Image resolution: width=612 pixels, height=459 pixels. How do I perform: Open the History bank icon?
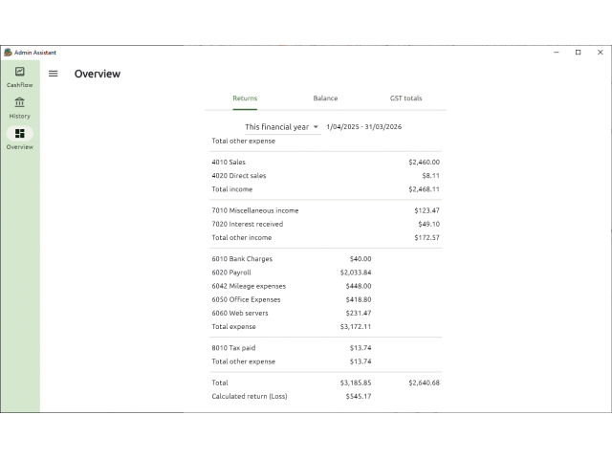[x=19, y=103]
